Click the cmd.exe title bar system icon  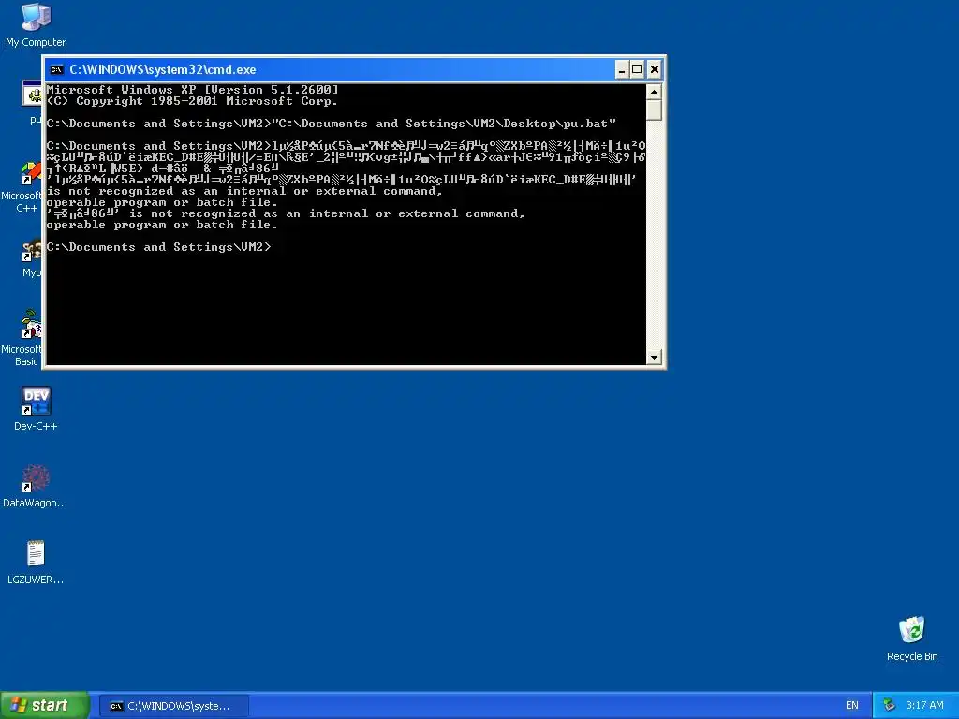pos(57,69)
